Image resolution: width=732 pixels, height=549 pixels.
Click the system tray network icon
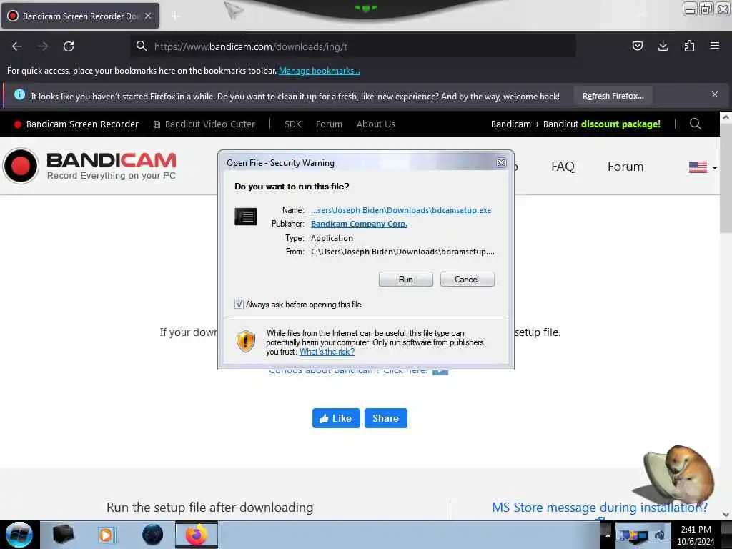click(642, 535)
